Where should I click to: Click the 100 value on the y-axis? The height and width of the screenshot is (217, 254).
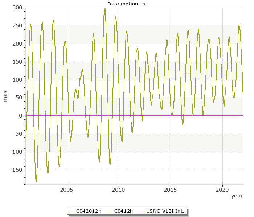click(17, 80)
